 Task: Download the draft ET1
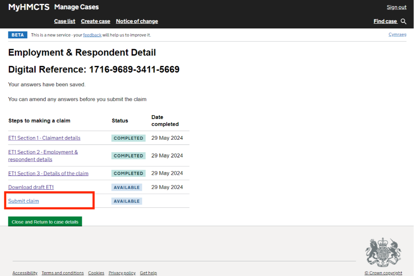tap(31, 187)
